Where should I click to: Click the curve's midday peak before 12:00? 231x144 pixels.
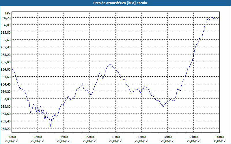pyautogui.click(x=110, y=65)
